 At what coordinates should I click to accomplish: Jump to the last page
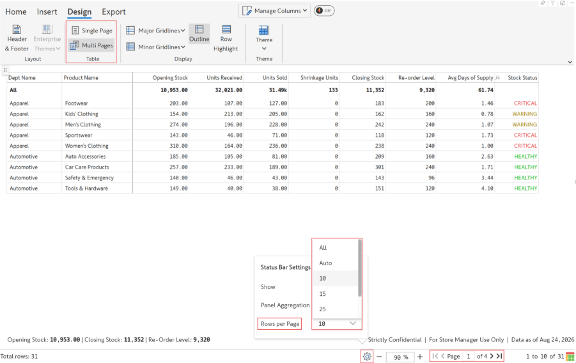[499, 356]
